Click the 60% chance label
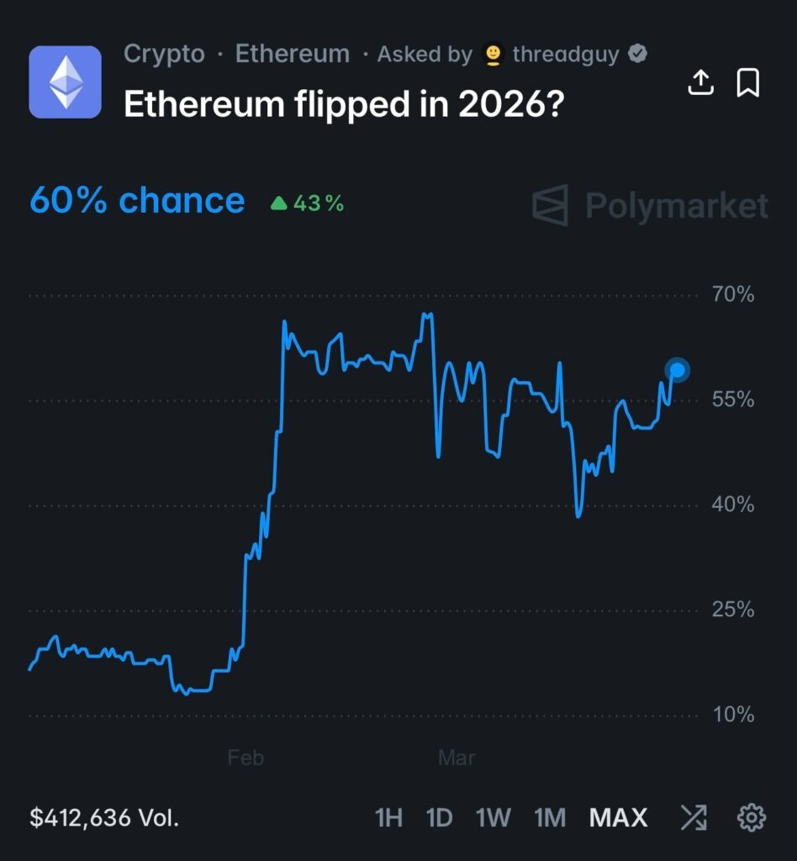797x861 pixels. (x=137, y=201)
